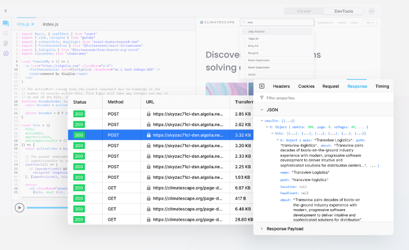Screen dimensions: 409x250
Task: Open the index.js file tab
Action: pyautogui.click(x=51, y=24)
